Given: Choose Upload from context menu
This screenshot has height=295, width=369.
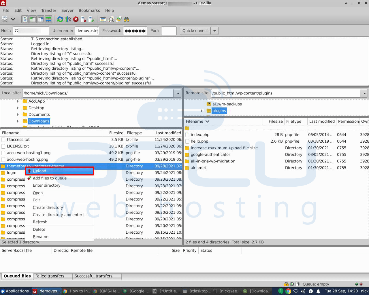Looking at the screenshot, I should click(x=59, y=171).
